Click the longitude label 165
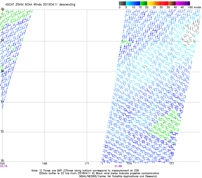Screen dimensions: 202x178 [x=2, y=163]
